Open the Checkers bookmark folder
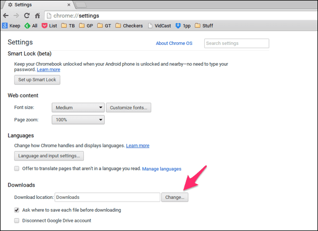318x231 pixels. (129, 26)
